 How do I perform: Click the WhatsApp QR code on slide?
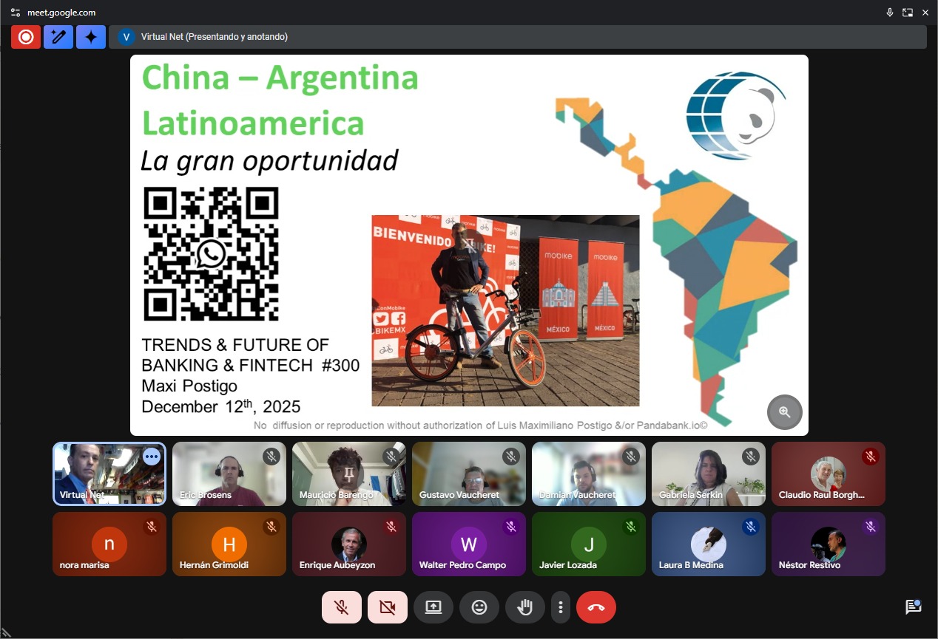pos(211,253)
